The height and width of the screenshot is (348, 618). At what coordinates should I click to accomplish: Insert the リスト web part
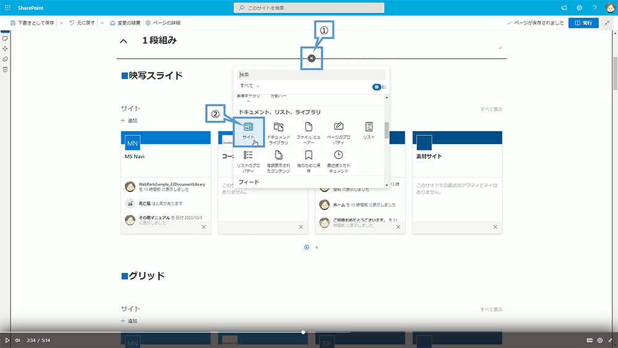369,127
